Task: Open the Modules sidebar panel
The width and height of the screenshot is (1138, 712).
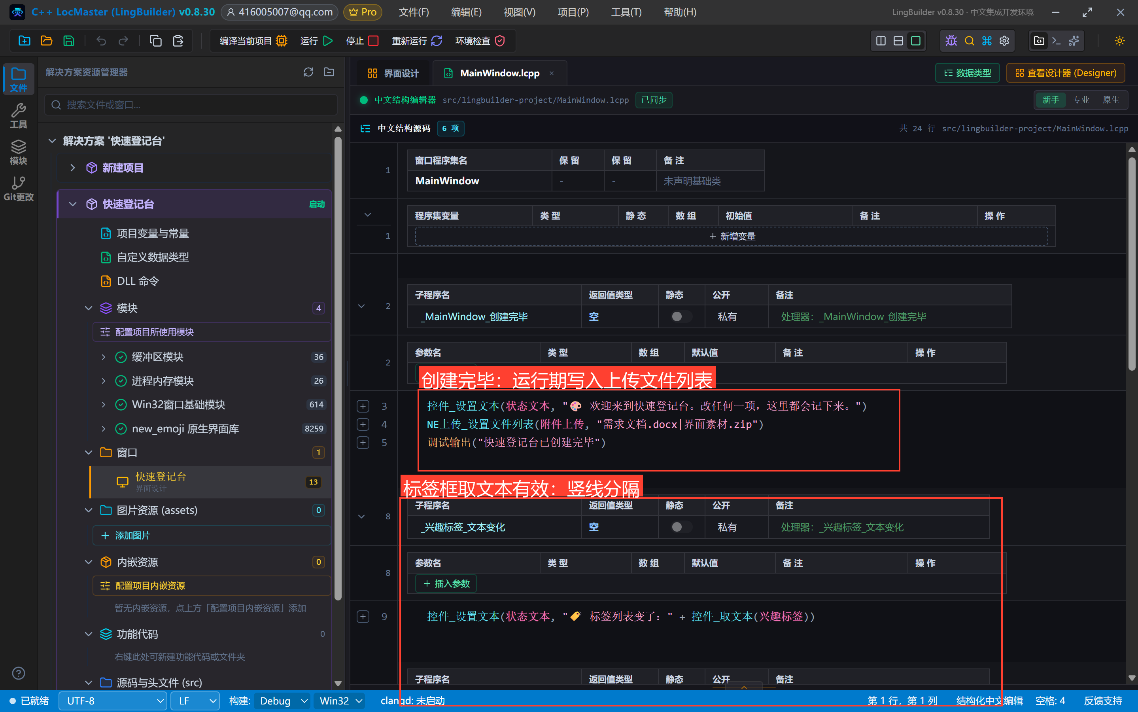Action: 18,152
